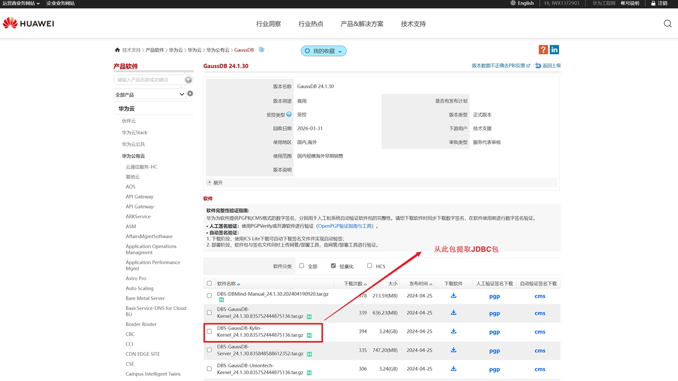Open the 技术支持 main menu

tap(413, 24)
